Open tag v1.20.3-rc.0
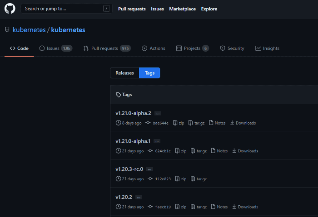Screen dimensions: 318x217 point(129,169)
